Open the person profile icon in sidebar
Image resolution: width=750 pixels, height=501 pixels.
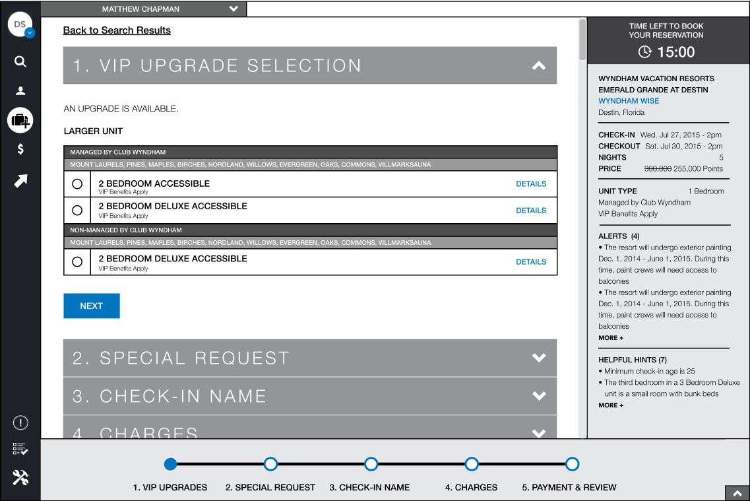[x=20, y=91]
